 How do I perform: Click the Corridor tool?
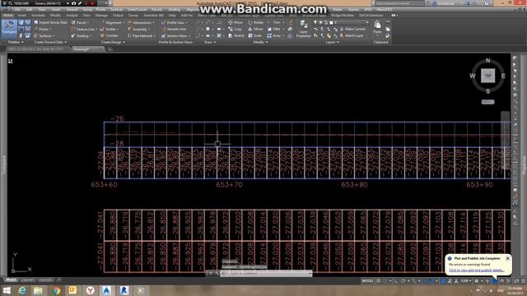[x=110, y=35]
